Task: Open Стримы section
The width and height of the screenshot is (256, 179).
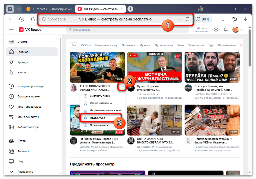Action: click(x=32, y=42)
